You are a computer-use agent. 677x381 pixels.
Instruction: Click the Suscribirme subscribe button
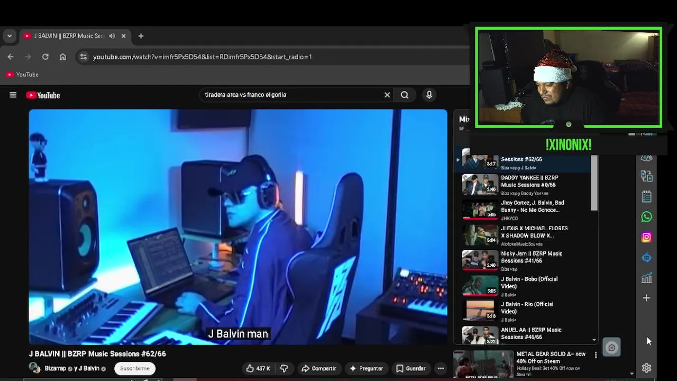135,368
